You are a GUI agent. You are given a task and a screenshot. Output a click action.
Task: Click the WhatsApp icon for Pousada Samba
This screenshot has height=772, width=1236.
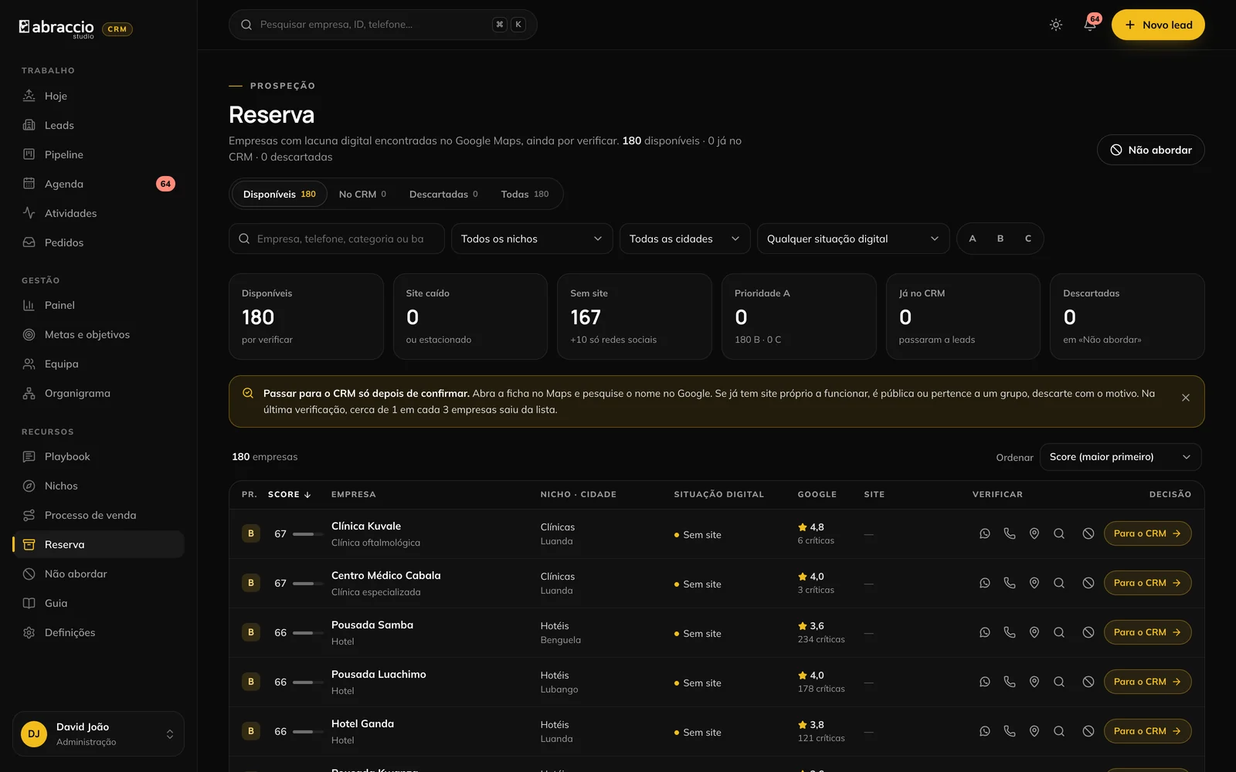pyautogui.click(x=985, y=632)
